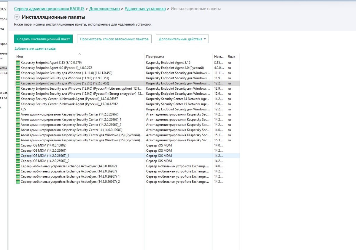The image size is (356, 250).
Task: Select row name 'Сервер iOS MDM (14.2.0.26967)_1'
Action: pyautogui.click(x=45, y=156)
